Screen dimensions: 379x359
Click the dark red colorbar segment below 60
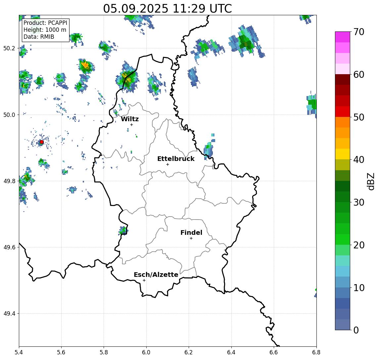click(343, 79)
